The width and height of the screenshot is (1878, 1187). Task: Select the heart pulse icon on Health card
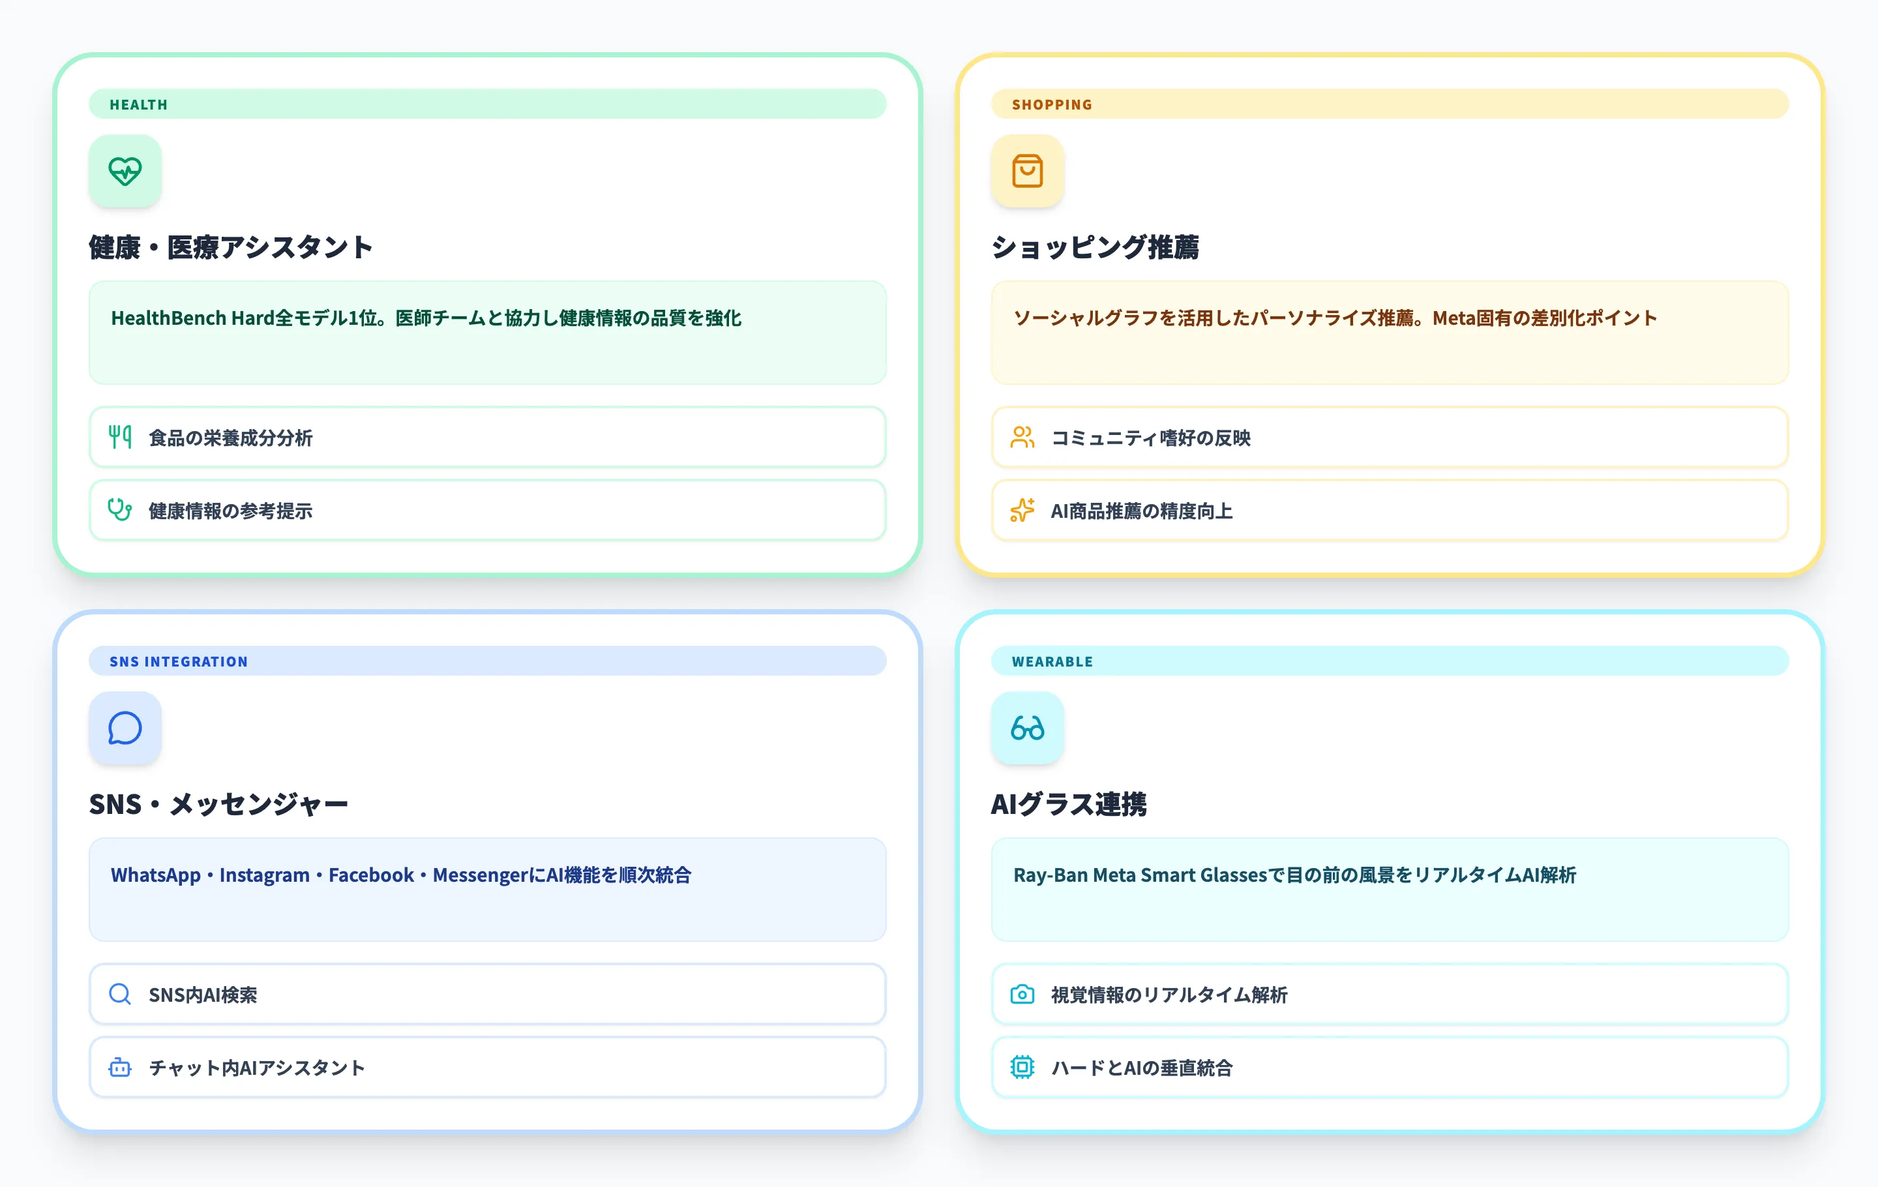coord(125,171)
